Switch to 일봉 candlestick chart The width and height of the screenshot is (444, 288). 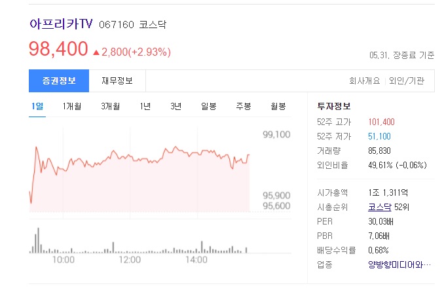tap(209, 107)
